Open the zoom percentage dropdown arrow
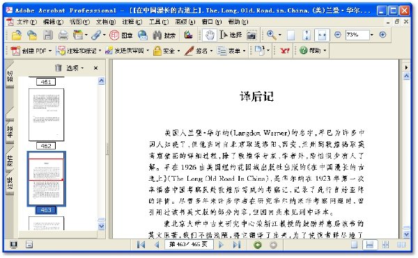The image size is (418, 258). [371, 35]
